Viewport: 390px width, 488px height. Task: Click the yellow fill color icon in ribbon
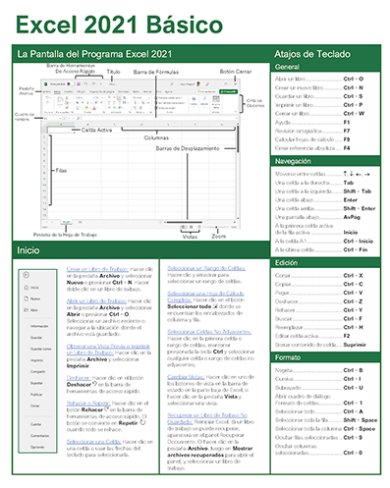tap(86, 108)
